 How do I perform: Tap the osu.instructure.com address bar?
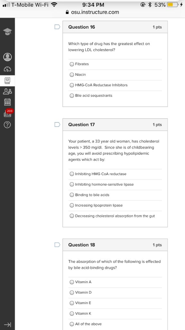(92, 12)
